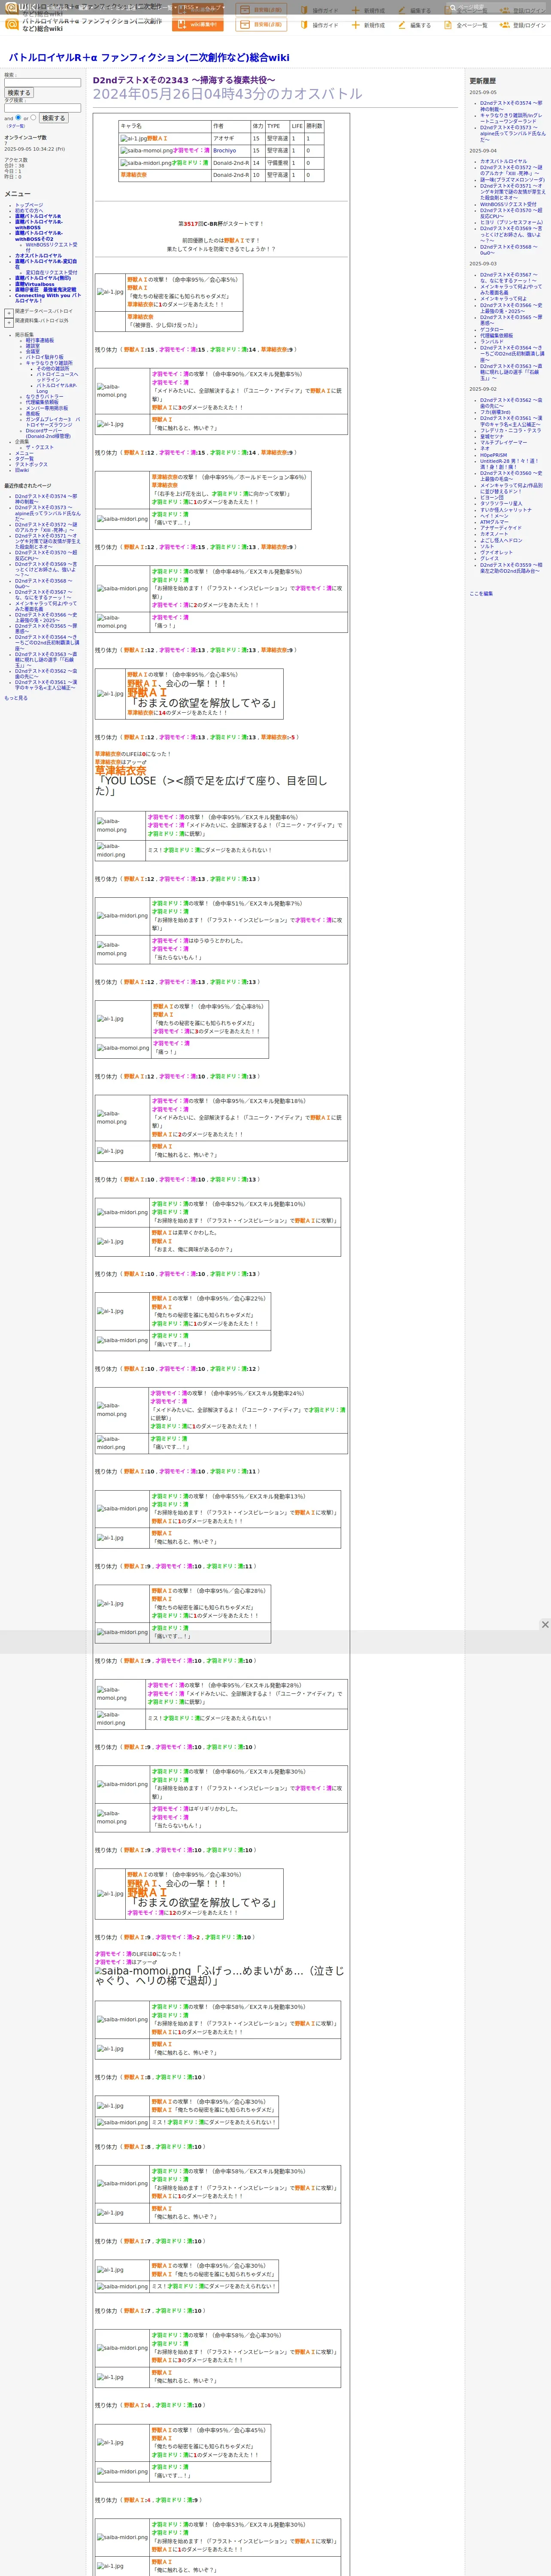Select the 'or' radio button for tag search
This screenshot has height=2576, width=551.
tap(34, 118)
